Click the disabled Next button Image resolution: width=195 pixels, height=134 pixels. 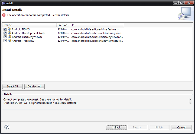click(x=137, y=128)
